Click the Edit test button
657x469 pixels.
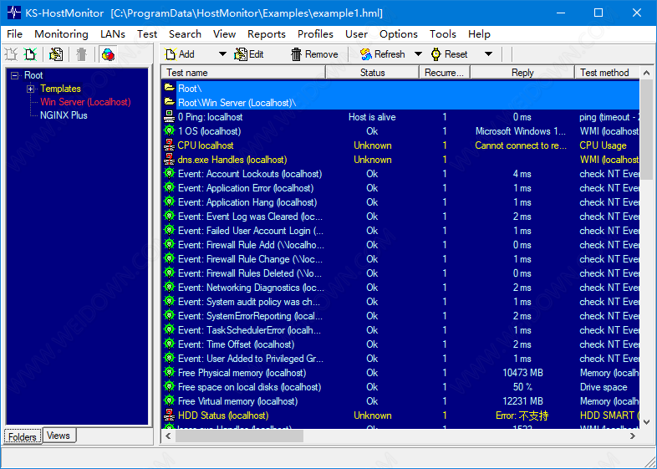(248, 54)
